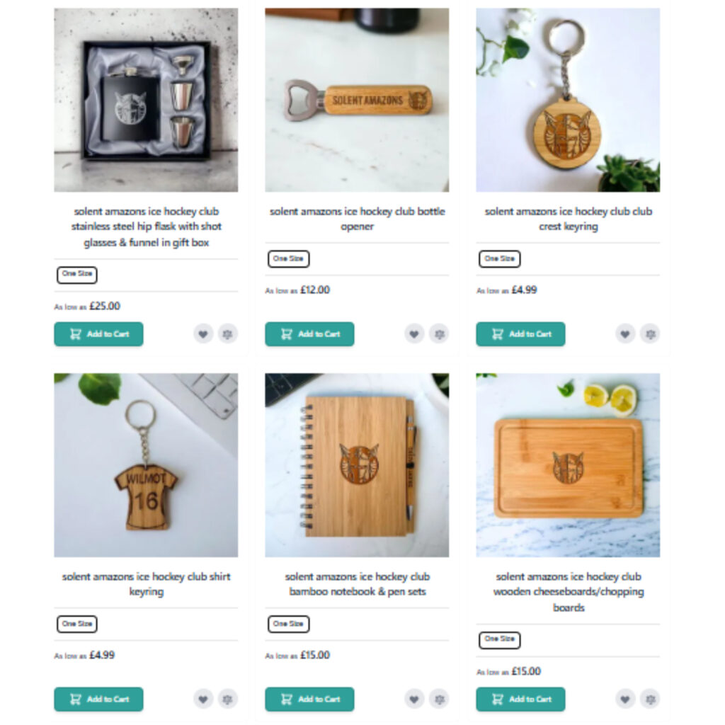
Task: Click compare icon for the hip flask gift box
Action: tap(227, 334)
